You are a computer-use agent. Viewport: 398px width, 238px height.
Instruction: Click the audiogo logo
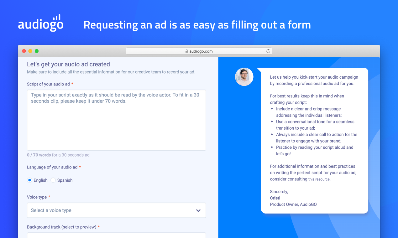tap(41, 23)
